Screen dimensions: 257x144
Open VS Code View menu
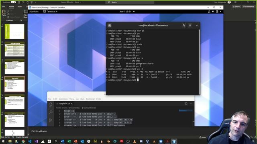pos(71,99)
